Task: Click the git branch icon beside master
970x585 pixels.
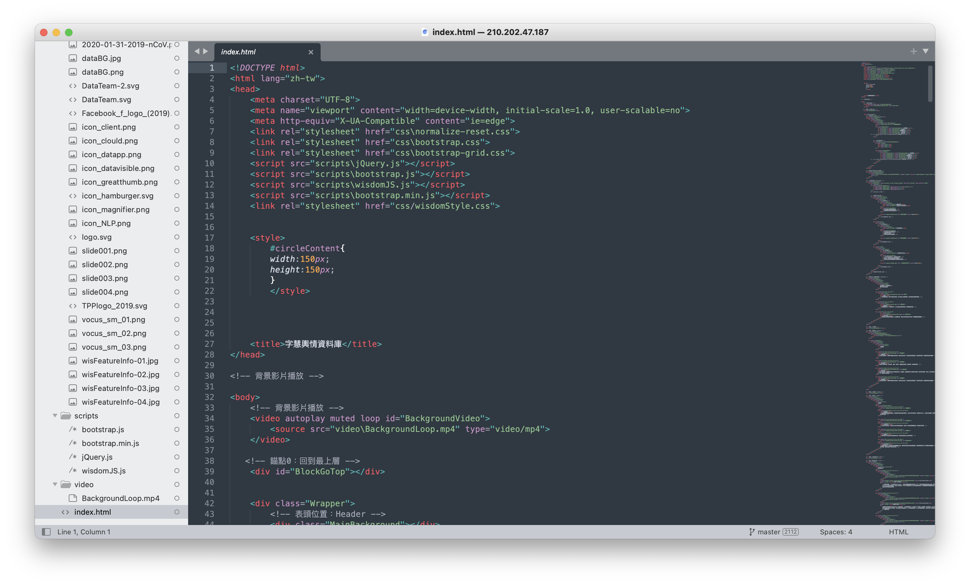Action: 752,532
